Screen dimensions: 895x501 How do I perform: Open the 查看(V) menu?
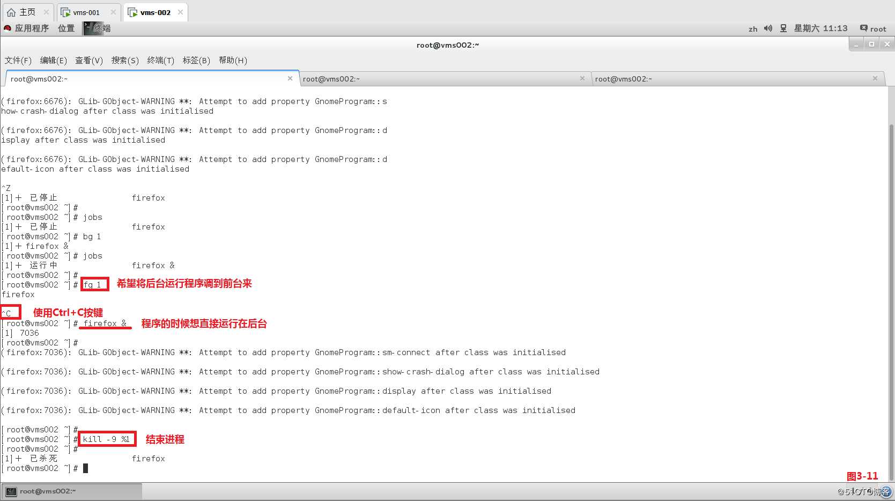pyautogui.click(x=89, y=60)
